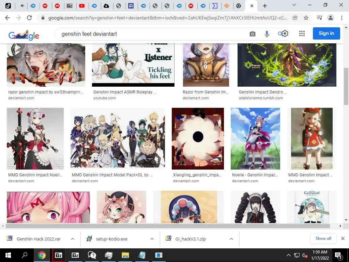Open the 7z browser tab

(70, 6)
